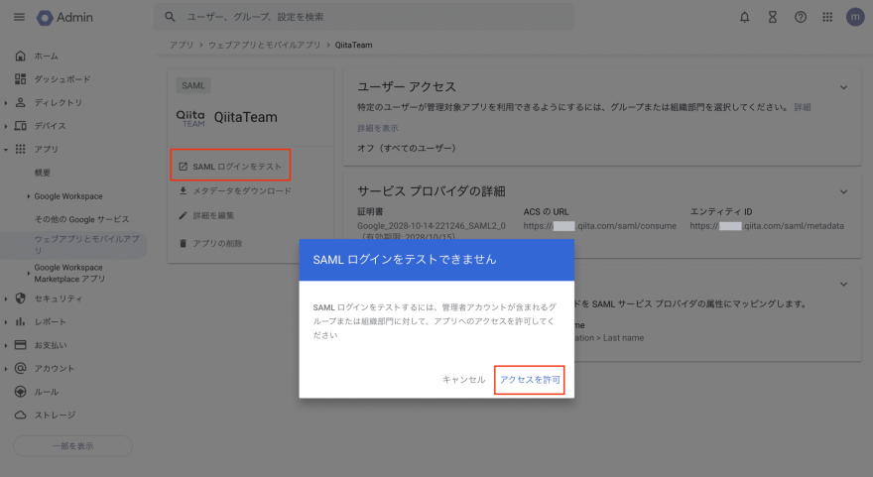Click the reports bar chart icon
Screen dimensions: 873x477
tap(21, 321)
